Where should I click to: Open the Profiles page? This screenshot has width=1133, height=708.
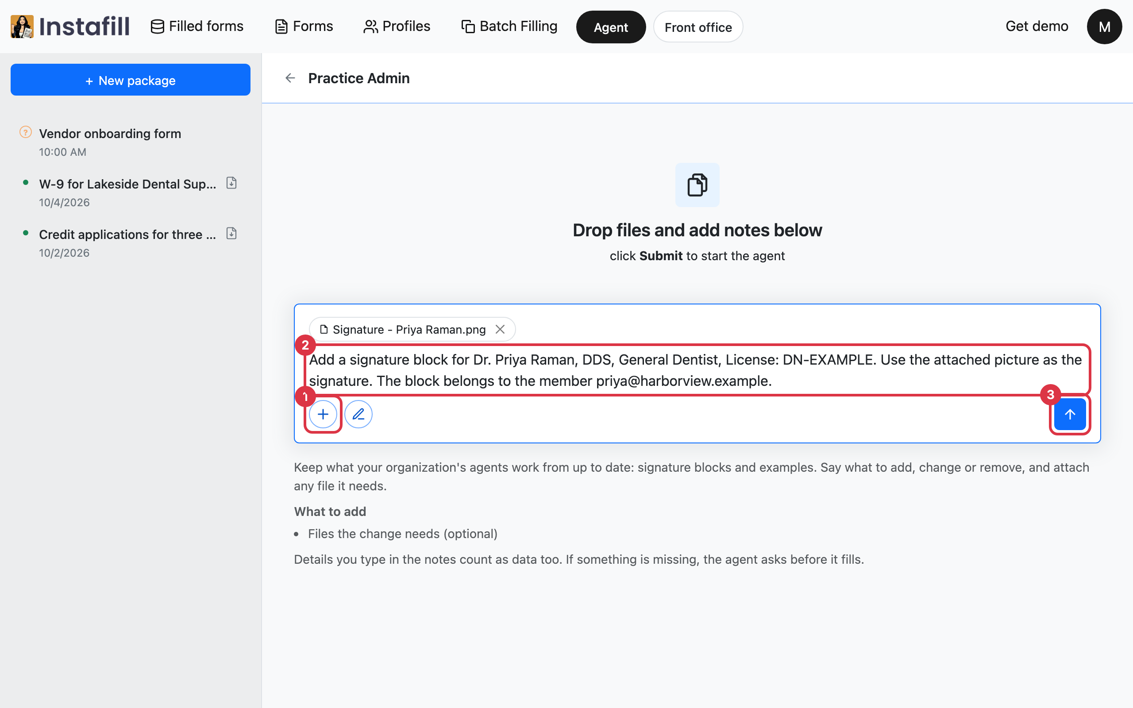pyautogui.click(x=397, y=26)
